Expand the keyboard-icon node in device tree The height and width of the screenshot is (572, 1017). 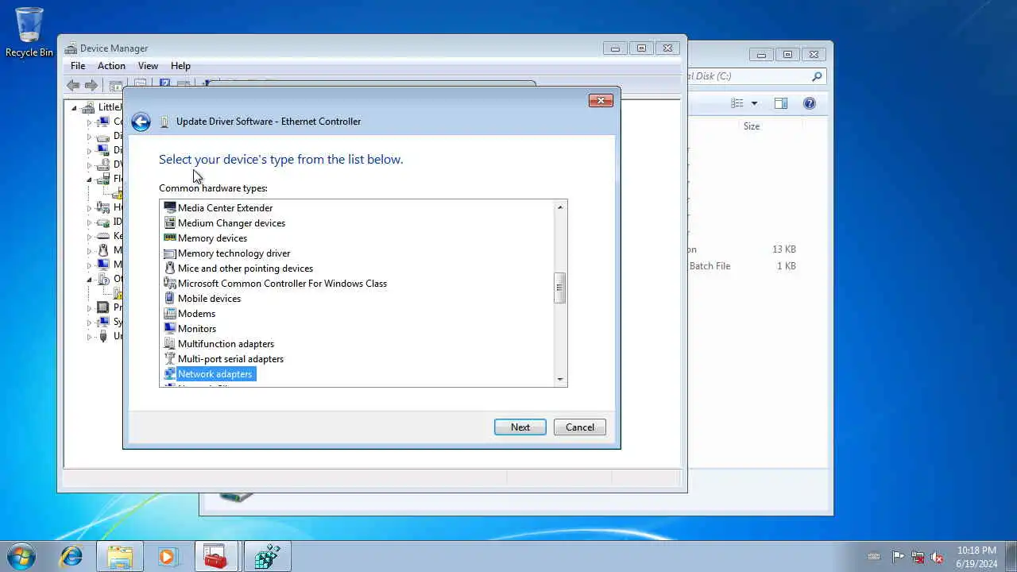click(89, 236)
